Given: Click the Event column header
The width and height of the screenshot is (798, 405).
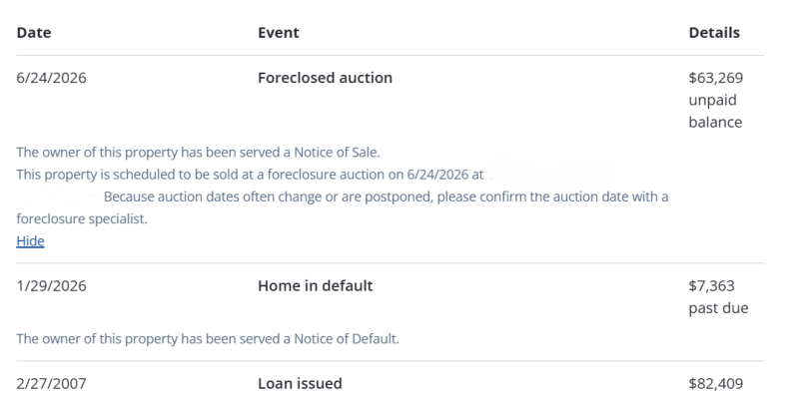Looking at the screenshot, I should point(279,33).
